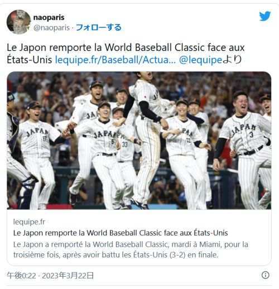Open the Japan team celebration photo
279x289 pixels.
139,141
